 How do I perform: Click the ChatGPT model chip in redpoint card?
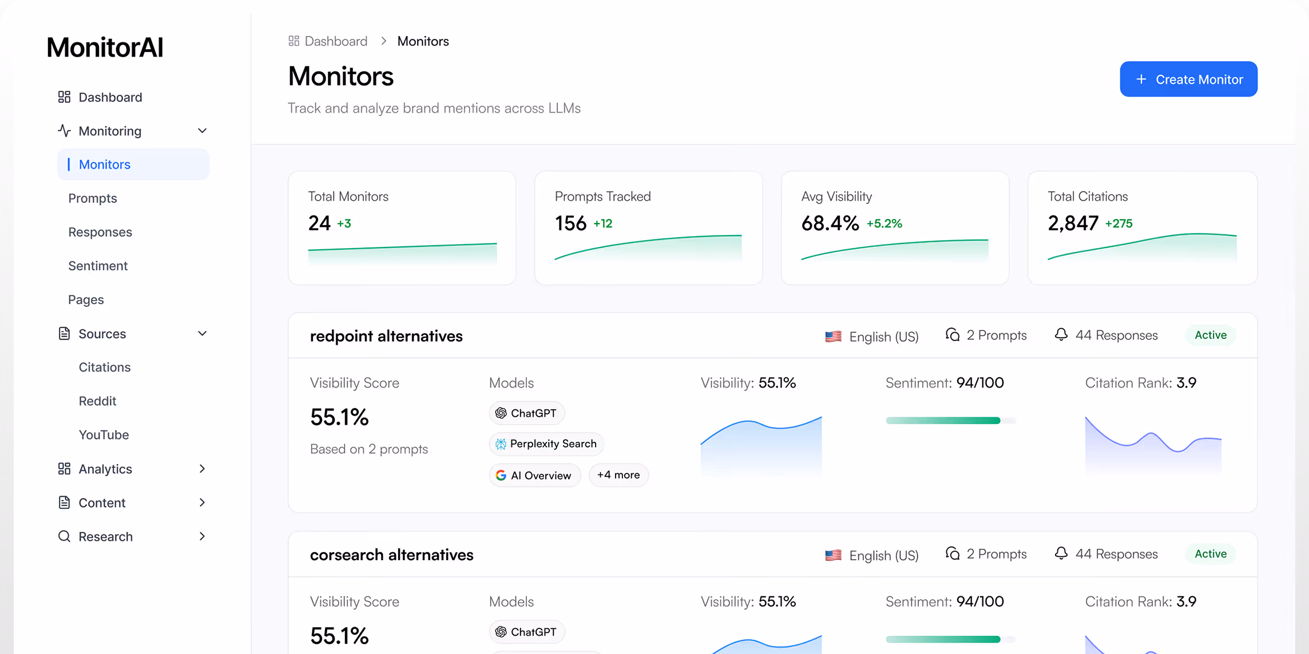pyautogui.click(x=526, y=413)
